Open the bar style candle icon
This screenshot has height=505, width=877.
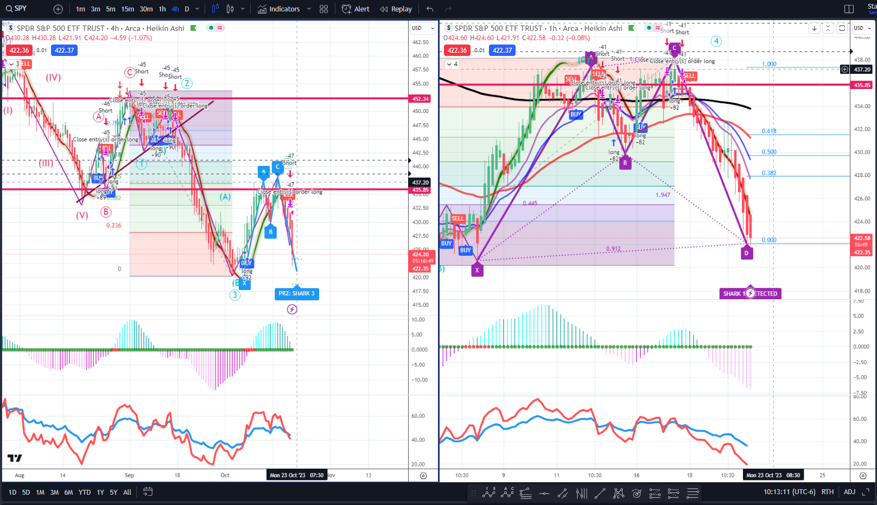pos(215,9)
